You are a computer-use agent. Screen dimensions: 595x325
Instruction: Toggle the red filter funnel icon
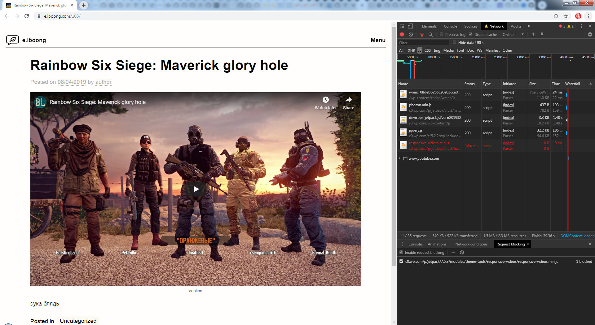click(x=422, y=35)
